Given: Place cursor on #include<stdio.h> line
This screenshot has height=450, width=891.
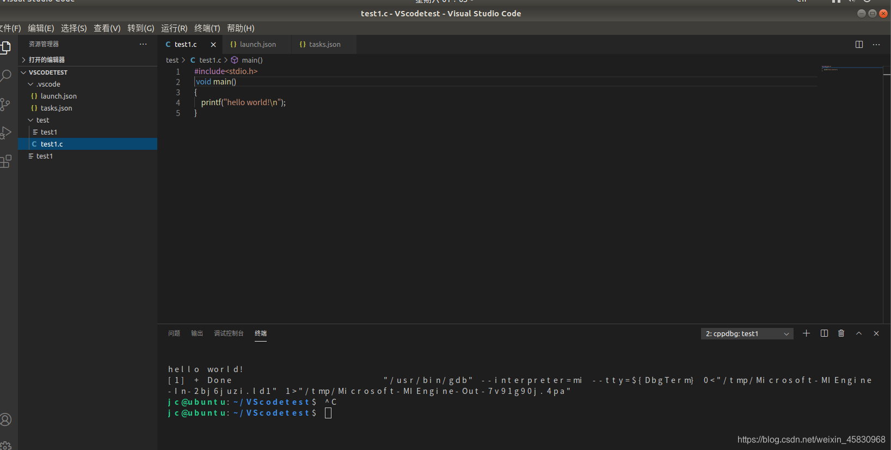Looking at the screenshot, I should (226, 71).
